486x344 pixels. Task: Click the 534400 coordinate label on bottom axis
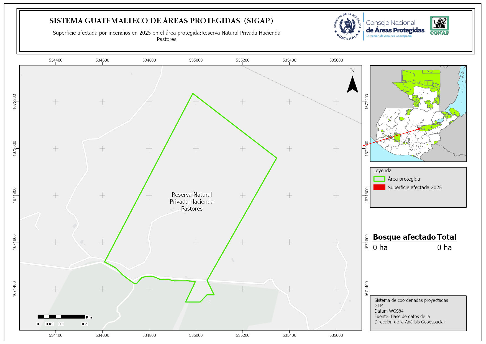tap(55, 335)
